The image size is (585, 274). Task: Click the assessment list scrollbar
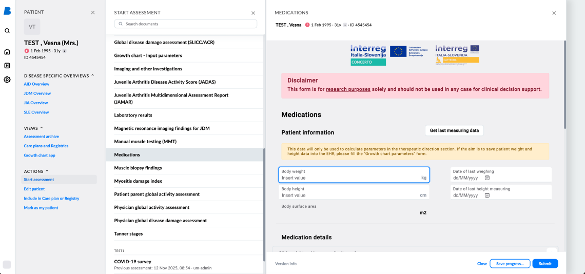[x=264, y=205]
